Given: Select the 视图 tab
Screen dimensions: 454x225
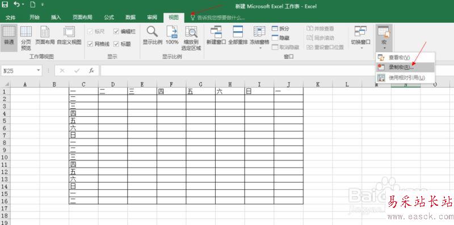Looking at the screenshot, I should coord(174,18).
